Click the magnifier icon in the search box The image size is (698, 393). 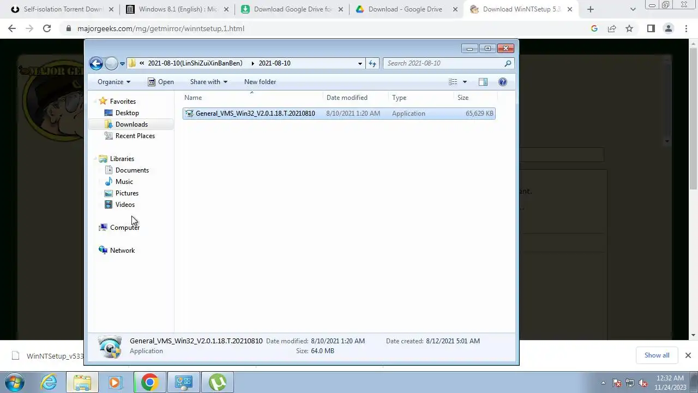coord(508,63)
